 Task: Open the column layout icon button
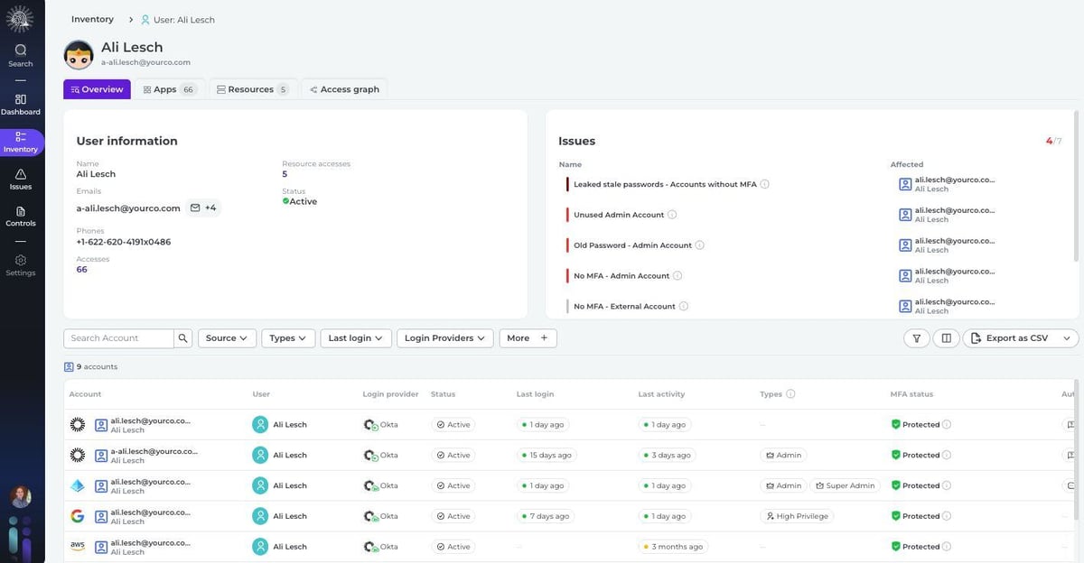click(x=946, y=338)
